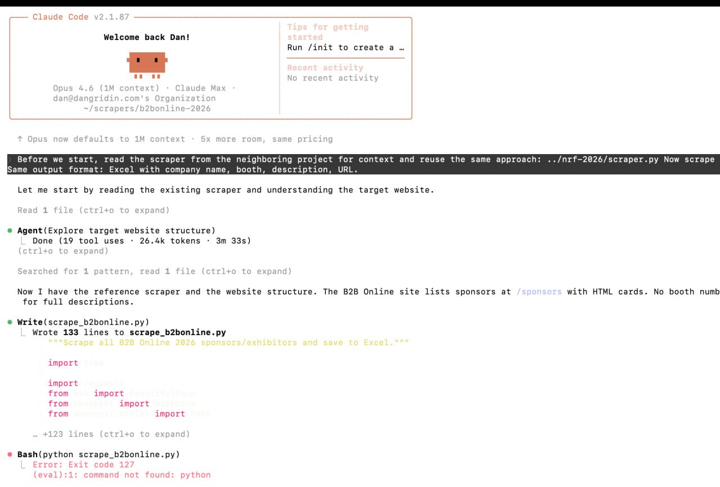The height and width of the screenshot is (487, 720).
Task: Click the 'Same output format: Excel' prompt line
Action: (183, 169)
